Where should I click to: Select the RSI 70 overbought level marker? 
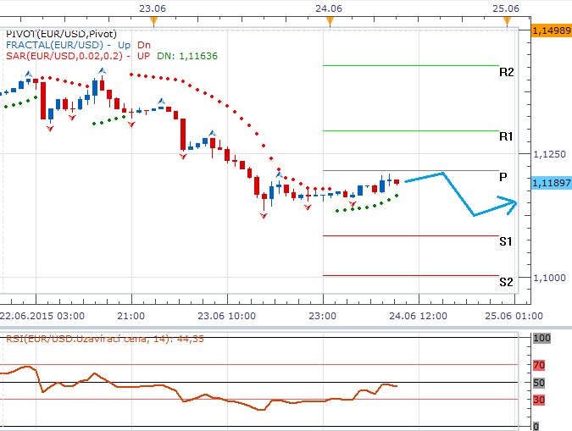coord(540,365)
